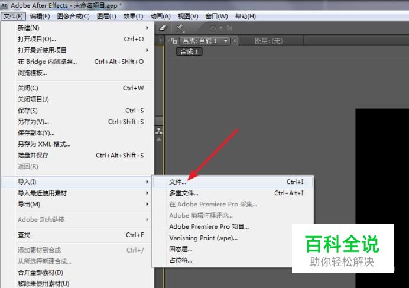Open the 动画(A) menu
The image size is (409, 288).
160,16
